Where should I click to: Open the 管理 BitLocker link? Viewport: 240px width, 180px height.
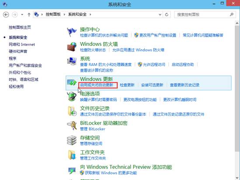pos(93,129)
